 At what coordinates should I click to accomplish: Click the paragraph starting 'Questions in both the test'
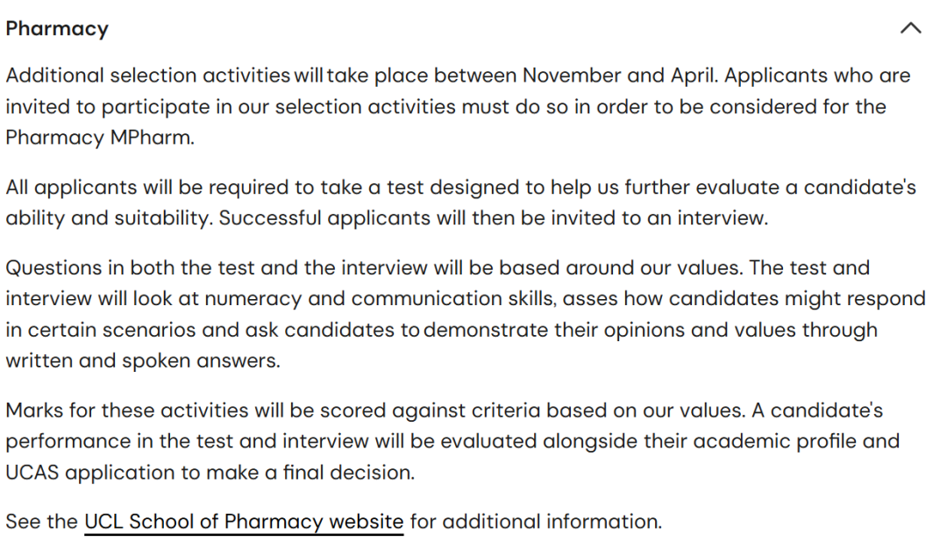click(x=466, y=314)
